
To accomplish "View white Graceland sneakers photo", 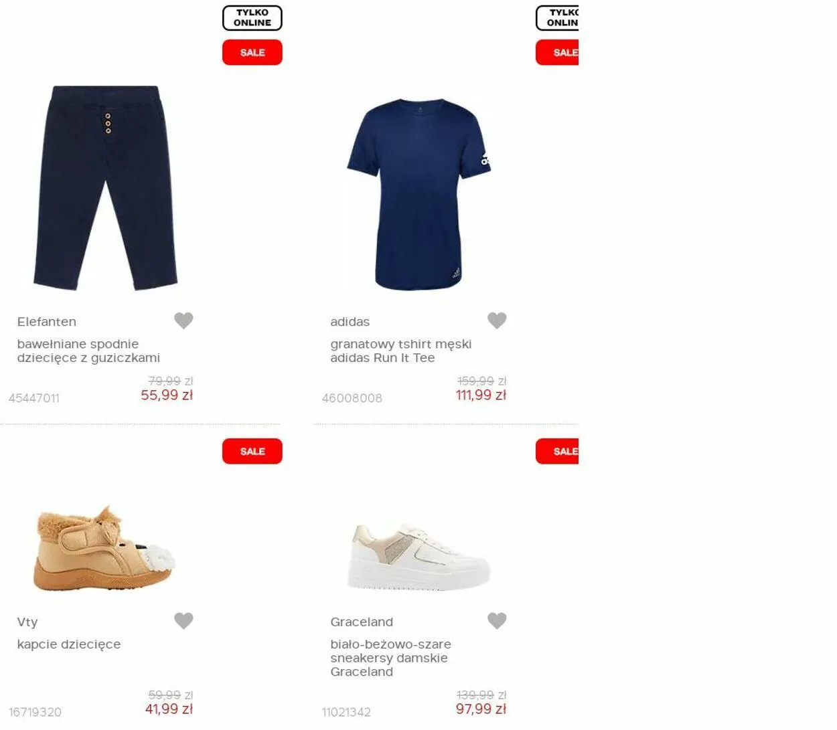I will pyautogui.click(x=419, y=557).
